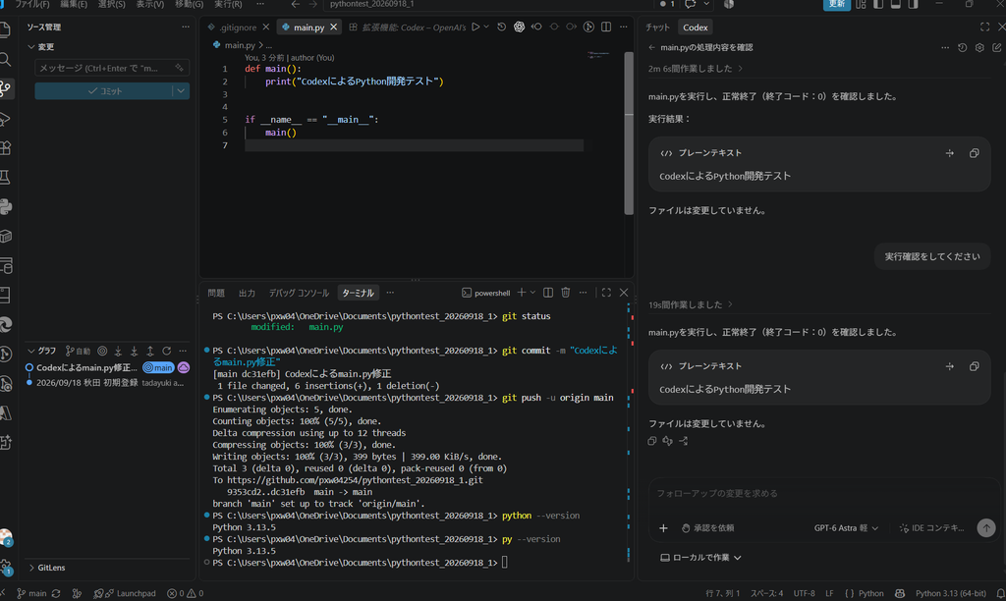
Task: Click the OpenAI Codex icon in editor toolbar
Action: tap(519, 27)
